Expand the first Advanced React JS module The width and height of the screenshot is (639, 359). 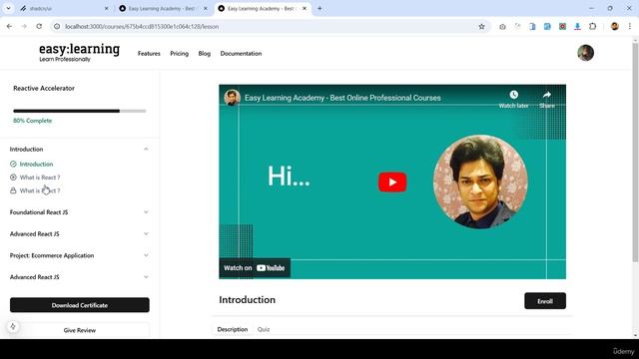[79, 233]
